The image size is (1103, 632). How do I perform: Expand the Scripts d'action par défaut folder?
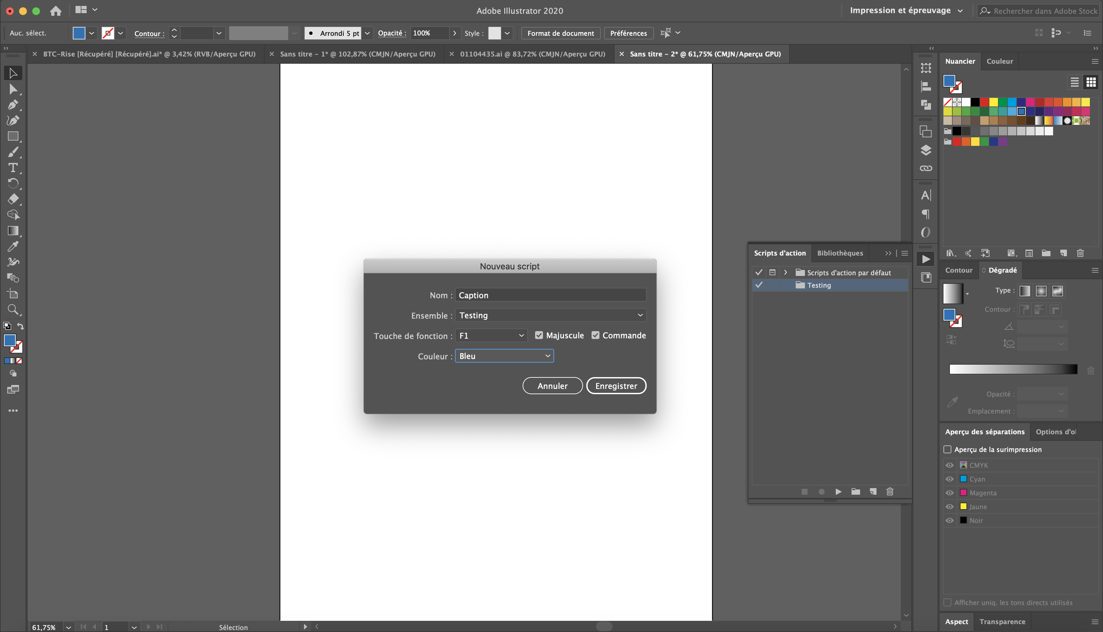pyautogui.click(x=785, y=272)
